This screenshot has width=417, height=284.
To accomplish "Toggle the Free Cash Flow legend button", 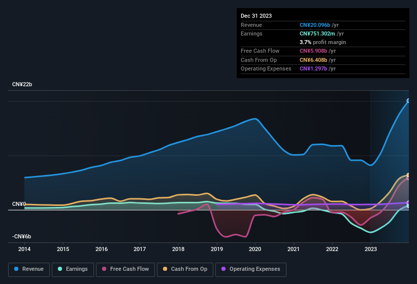I will pos(125,270).
